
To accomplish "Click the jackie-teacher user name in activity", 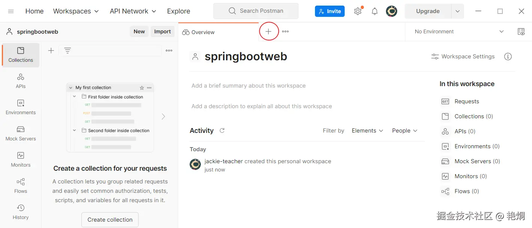I will pyautogui.click(x=224, y=161).
